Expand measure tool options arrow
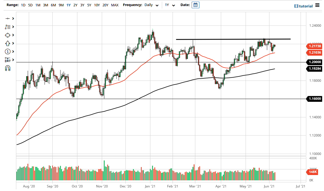Screen dimensions: 324x191 [x=13, y=60]
